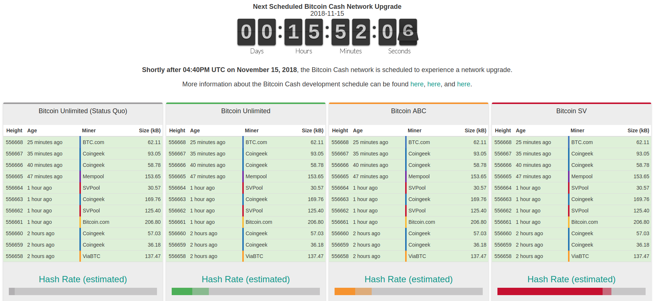This screenshot has width=657, height=301.
Task: Select size 93.05 in green Bitcoin Unlimited panel
Action: point(317,154)
